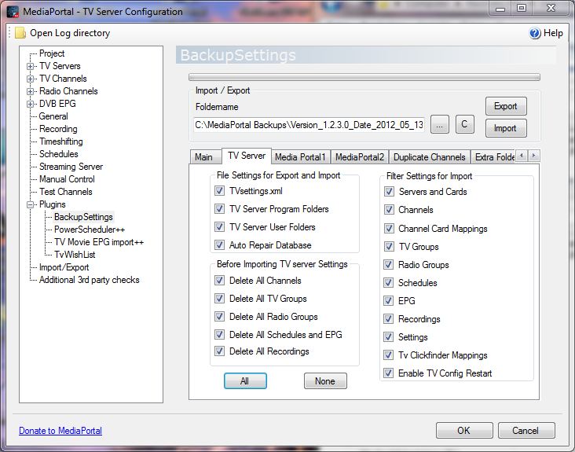Uncheck TV Groups import filter
Image resolution: width=575 pixels, height=452 pixels.
(389, 247)
